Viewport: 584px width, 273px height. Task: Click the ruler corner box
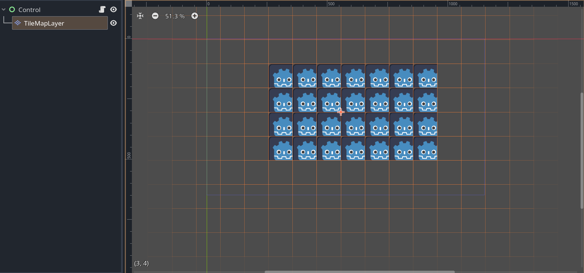coord(129,3)
